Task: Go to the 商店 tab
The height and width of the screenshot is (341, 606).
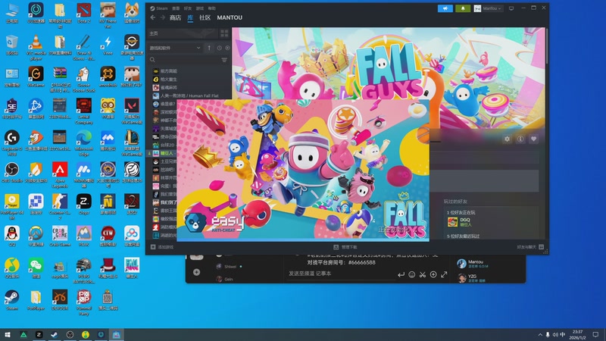Action: click(175, 17)
